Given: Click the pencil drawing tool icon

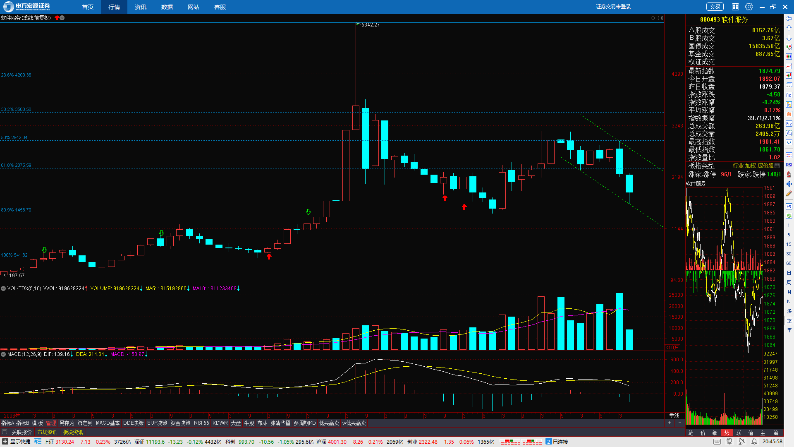Looking at the screenshot, I should coord(789,194).
